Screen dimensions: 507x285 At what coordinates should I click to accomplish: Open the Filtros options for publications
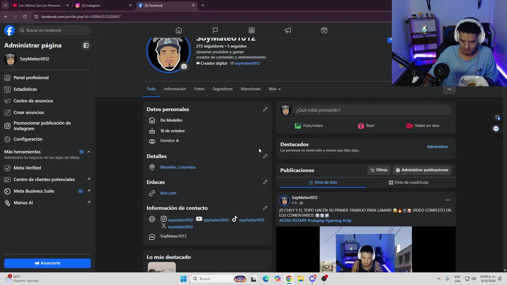tap(379, 170)
